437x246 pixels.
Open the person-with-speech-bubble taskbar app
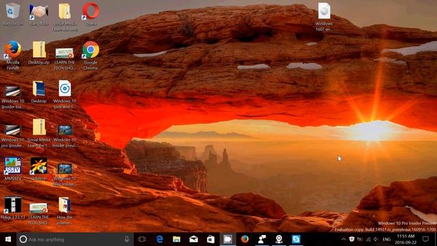pos(262,239)
